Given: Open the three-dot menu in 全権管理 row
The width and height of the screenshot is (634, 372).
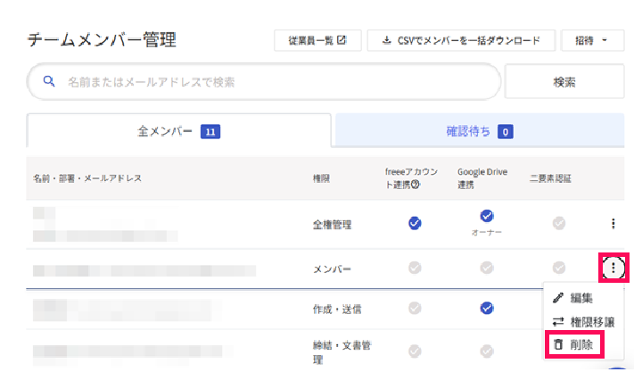Looking at the screenshot, I should coord(613,223).
